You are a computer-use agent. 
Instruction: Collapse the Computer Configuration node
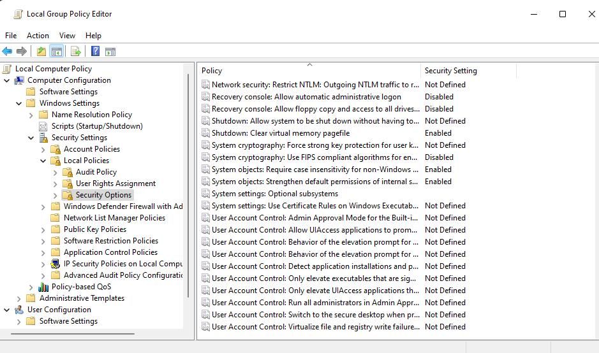6,80
